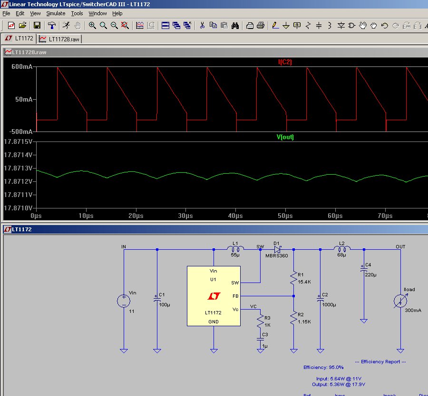Click the C4 220µ capacitor
Viewport: 428px width, 396px height.
pos(364,269)
